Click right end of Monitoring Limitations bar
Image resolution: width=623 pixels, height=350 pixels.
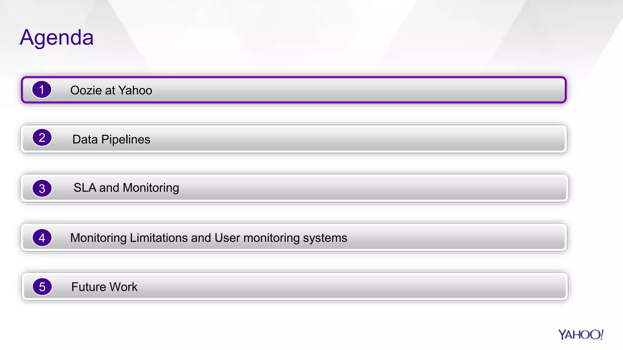point(548,237)
